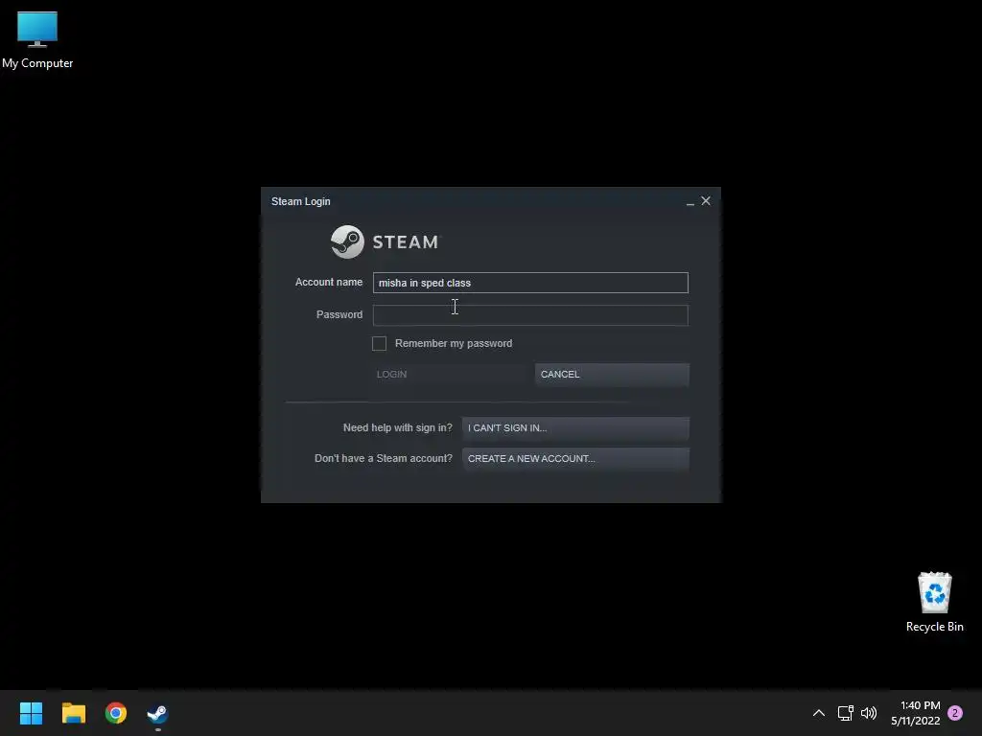This screenshot has height=736, width=982.
Task: Open Windows Start menu
Action: pyautogui.click(x=31, y=713)
